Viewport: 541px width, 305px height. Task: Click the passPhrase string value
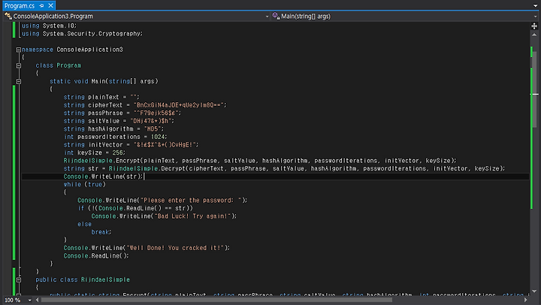(156, 113)
